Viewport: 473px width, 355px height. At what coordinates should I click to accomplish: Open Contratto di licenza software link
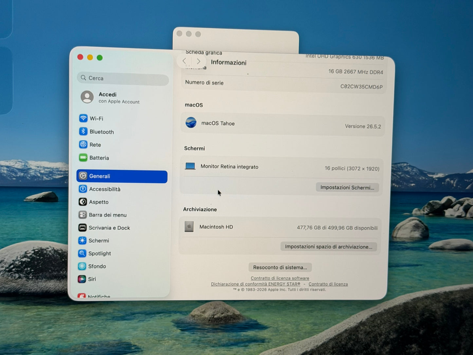[x=280, y=278]
